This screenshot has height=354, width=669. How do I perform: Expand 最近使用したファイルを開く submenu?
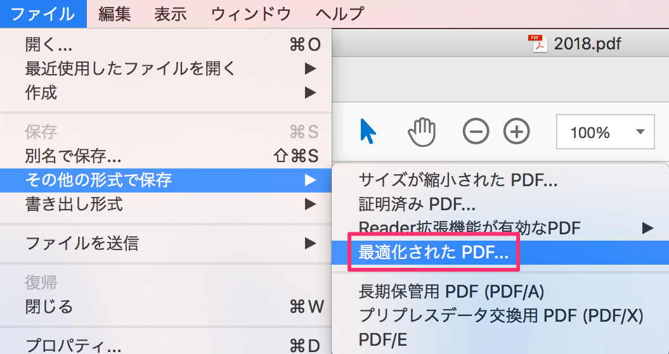tap(166, 68)
